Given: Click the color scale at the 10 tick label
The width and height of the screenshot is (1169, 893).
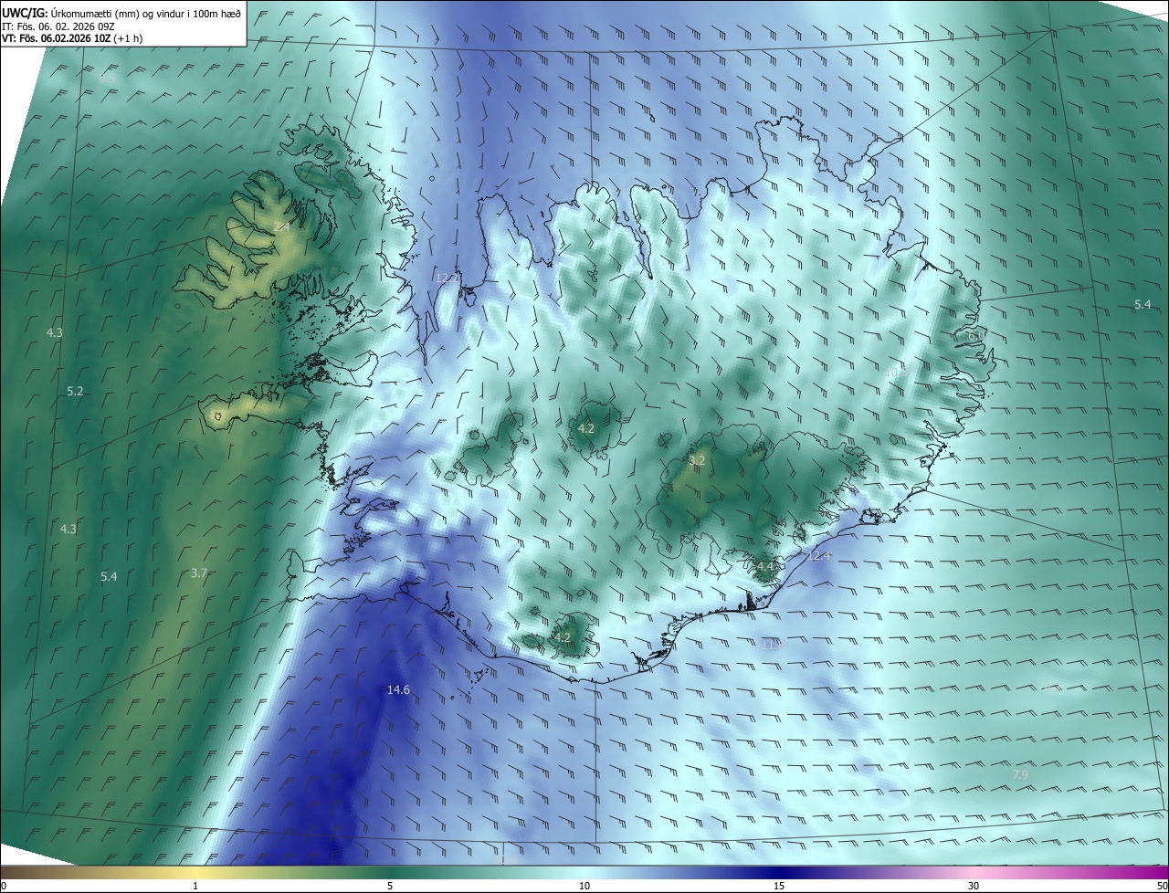Looking at the screenshot, I should coord(584,886).
